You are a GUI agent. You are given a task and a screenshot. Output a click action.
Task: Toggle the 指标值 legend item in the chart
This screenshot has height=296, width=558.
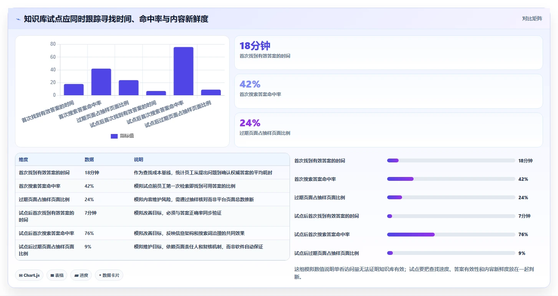(122, 136)
